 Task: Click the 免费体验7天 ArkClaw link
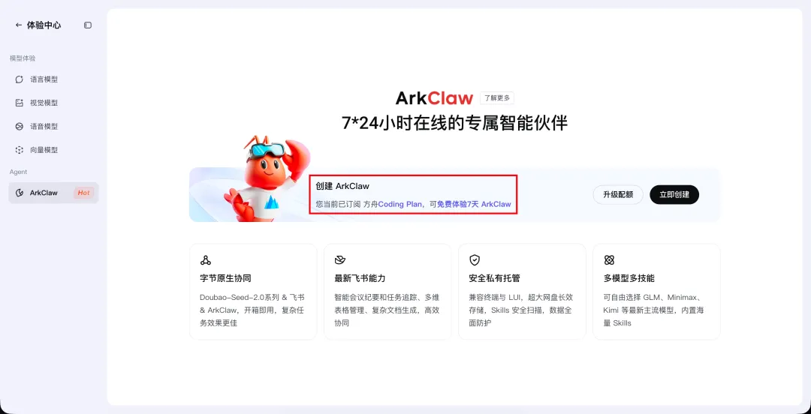(x=474, y=204)
